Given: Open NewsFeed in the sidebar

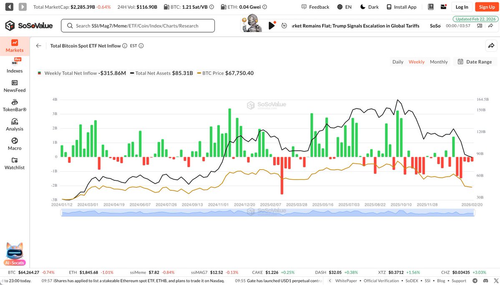Looking at the screenshot, I should tap(15, 86).
